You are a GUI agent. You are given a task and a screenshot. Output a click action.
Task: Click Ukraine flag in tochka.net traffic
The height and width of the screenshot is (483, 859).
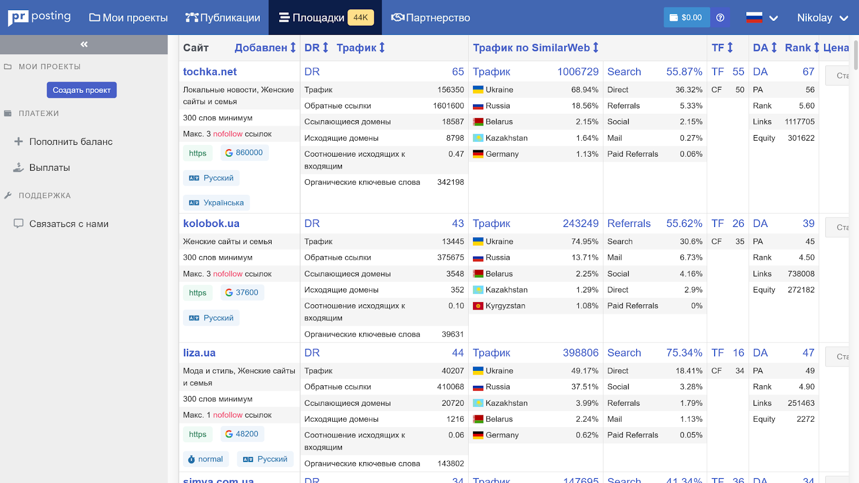[478, 90]
